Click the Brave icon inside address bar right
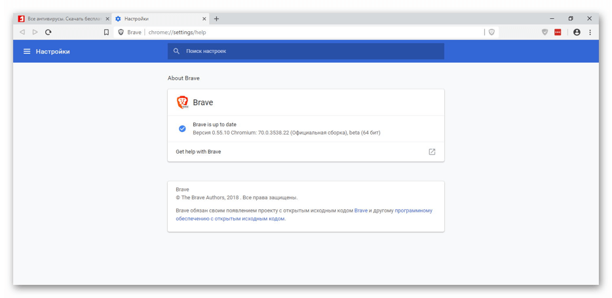This screenshot has width=612, height=298. tap(491, 32)
